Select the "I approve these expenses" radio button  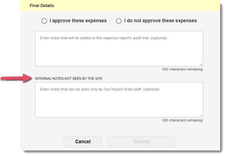[44, 21]
